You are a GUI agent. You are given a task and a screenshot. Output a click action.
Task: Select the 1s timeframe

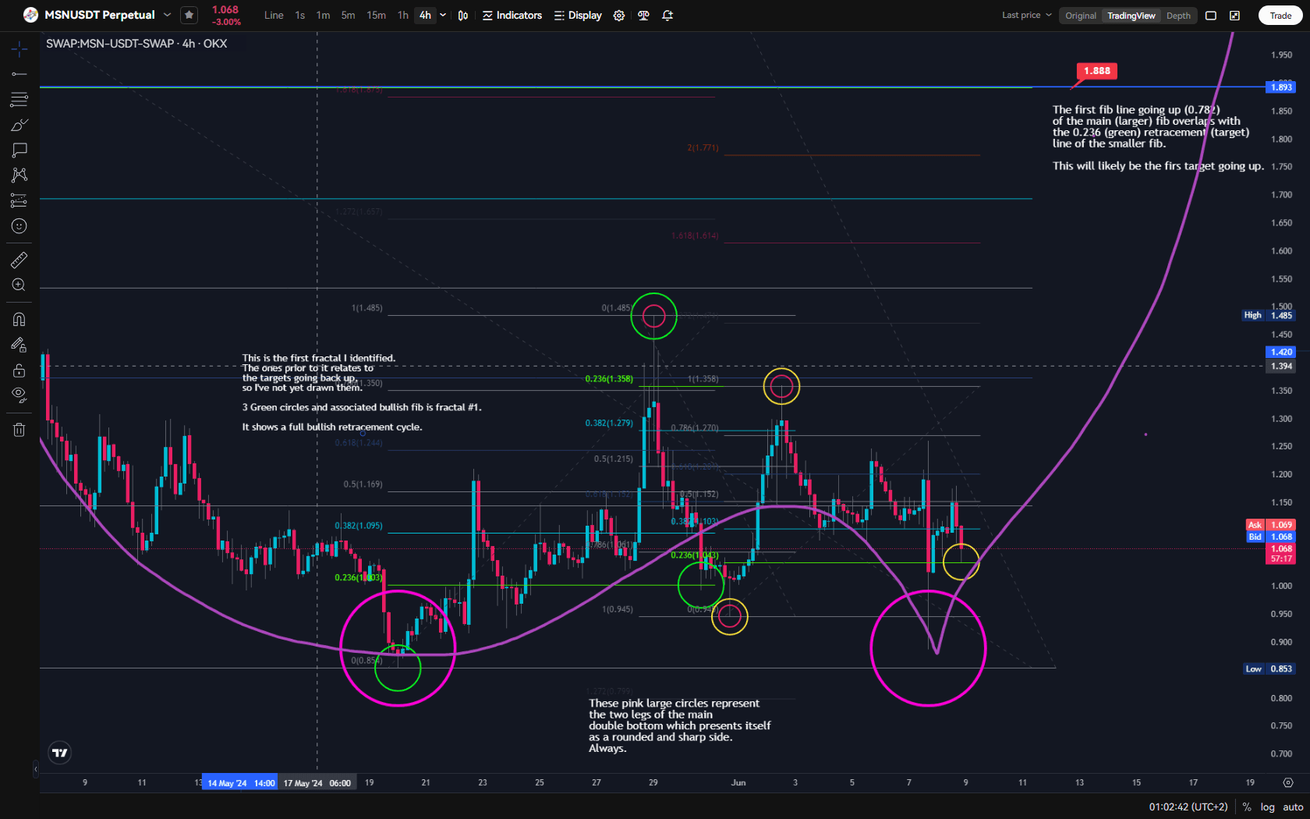(x=300, y=15)
